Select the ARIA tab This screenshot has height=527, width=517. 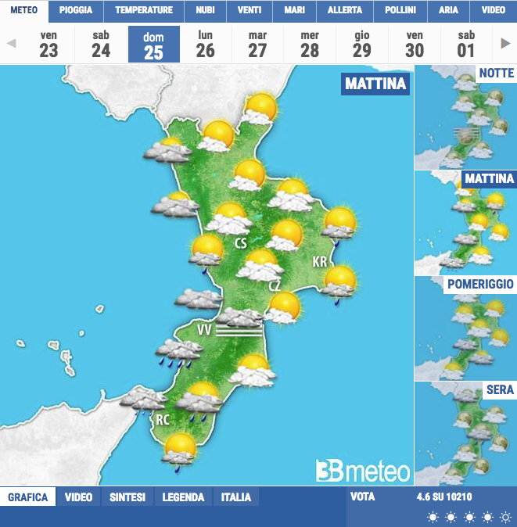[448, 11]
